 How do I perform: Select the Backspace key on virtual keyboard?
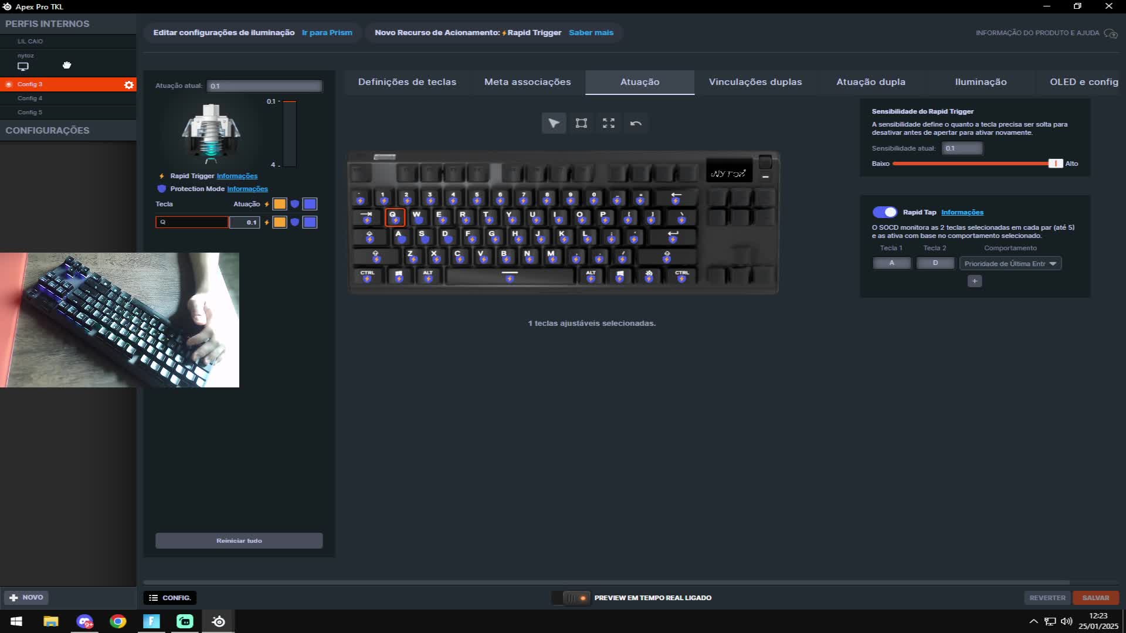pos(676,198)
